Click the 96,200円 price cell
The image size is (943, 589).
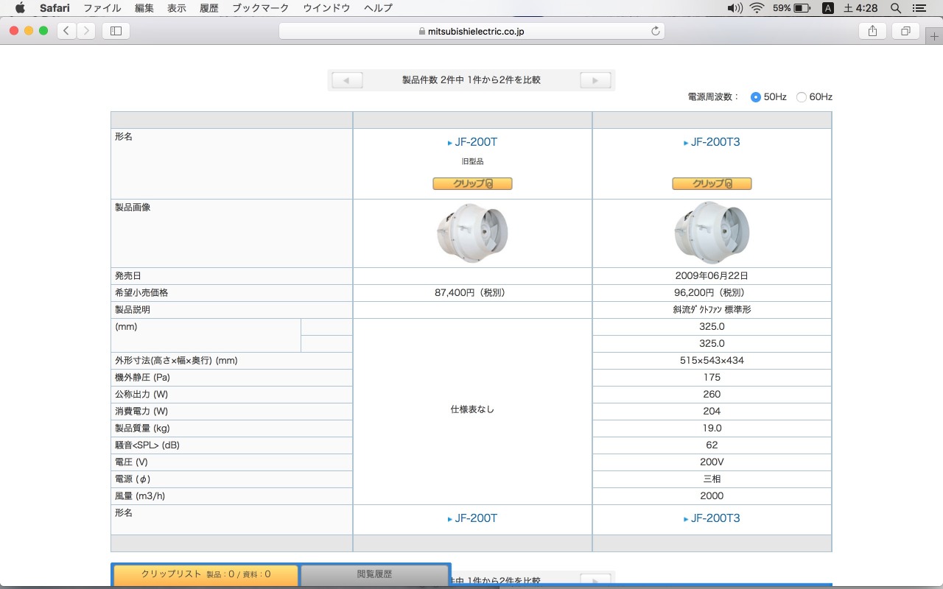[712, 293]
